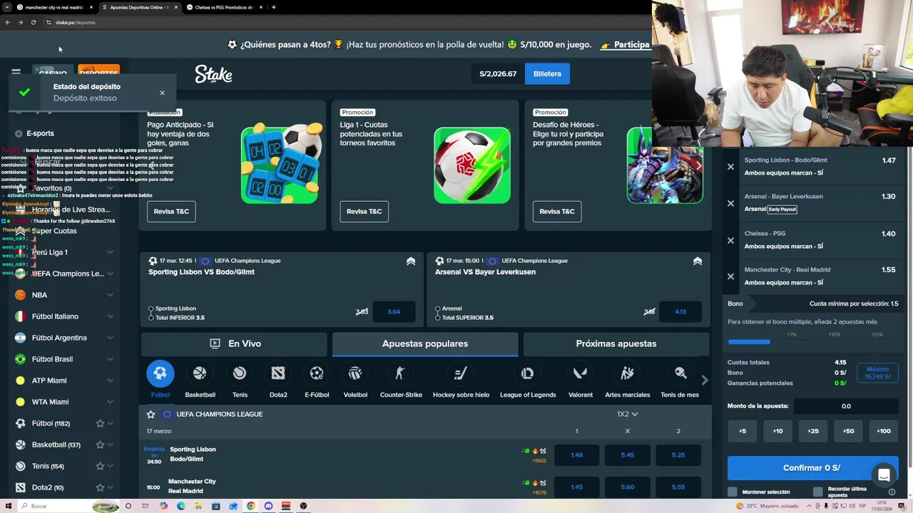Star the Dota2 sidebar category
Image resolution: width=913 pixels, height=513 pixels.
point(100,487)
